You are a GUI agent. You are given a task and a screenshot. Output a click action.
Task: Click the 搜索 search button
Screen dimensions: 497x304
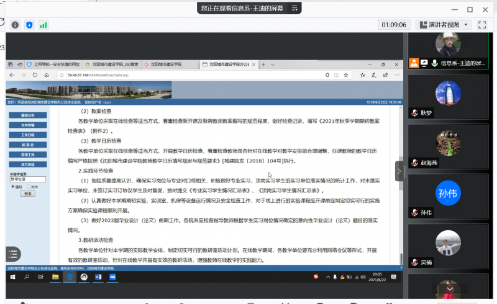tap(28, 194)
